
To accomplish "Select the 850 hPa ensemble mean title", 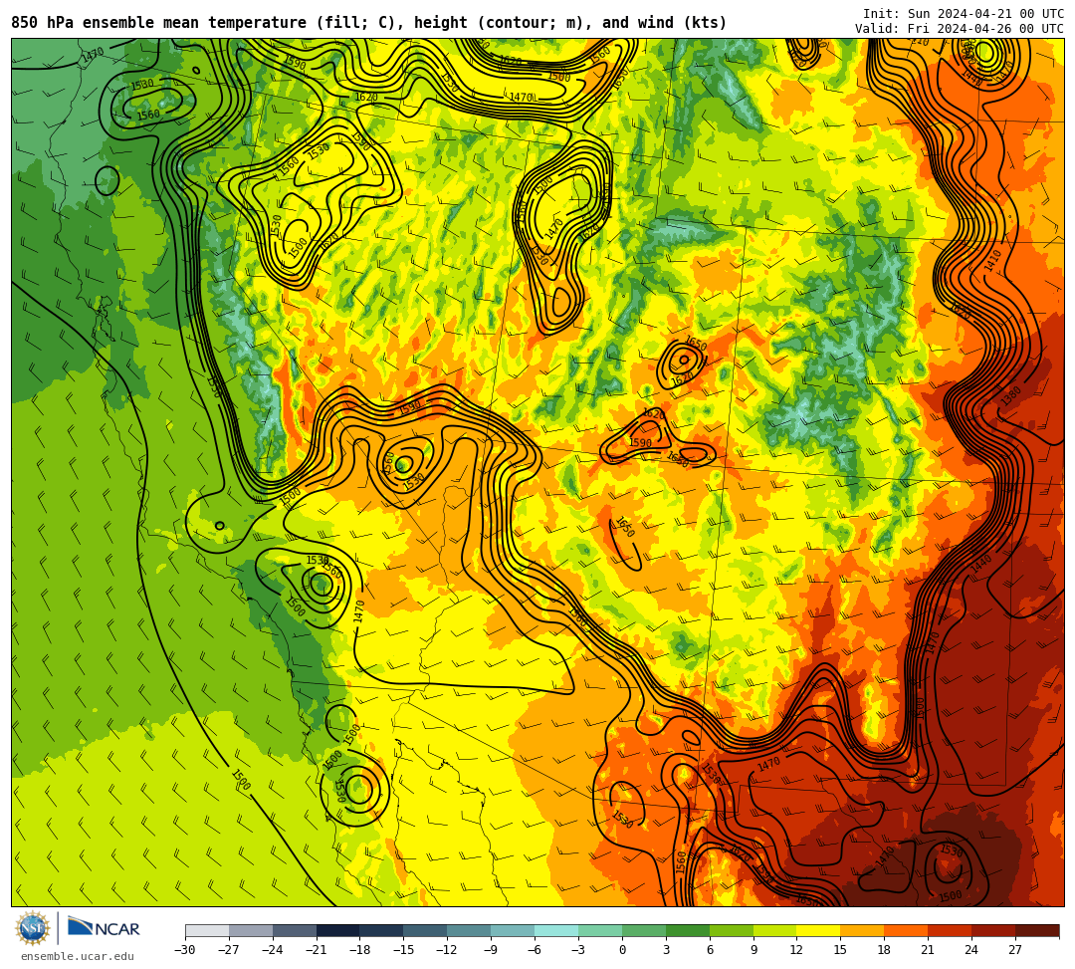I will coord(369,23).
